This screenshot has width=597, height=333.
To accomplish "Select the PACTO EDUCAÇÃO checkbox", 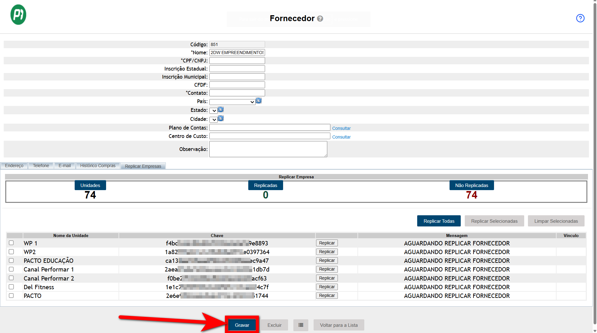I will [11, 260].
